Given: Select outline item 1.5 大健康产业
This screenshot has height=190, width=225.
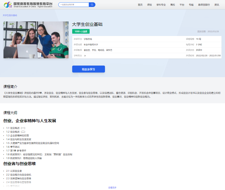Looking at the screenshot, I should click(32, 143).
